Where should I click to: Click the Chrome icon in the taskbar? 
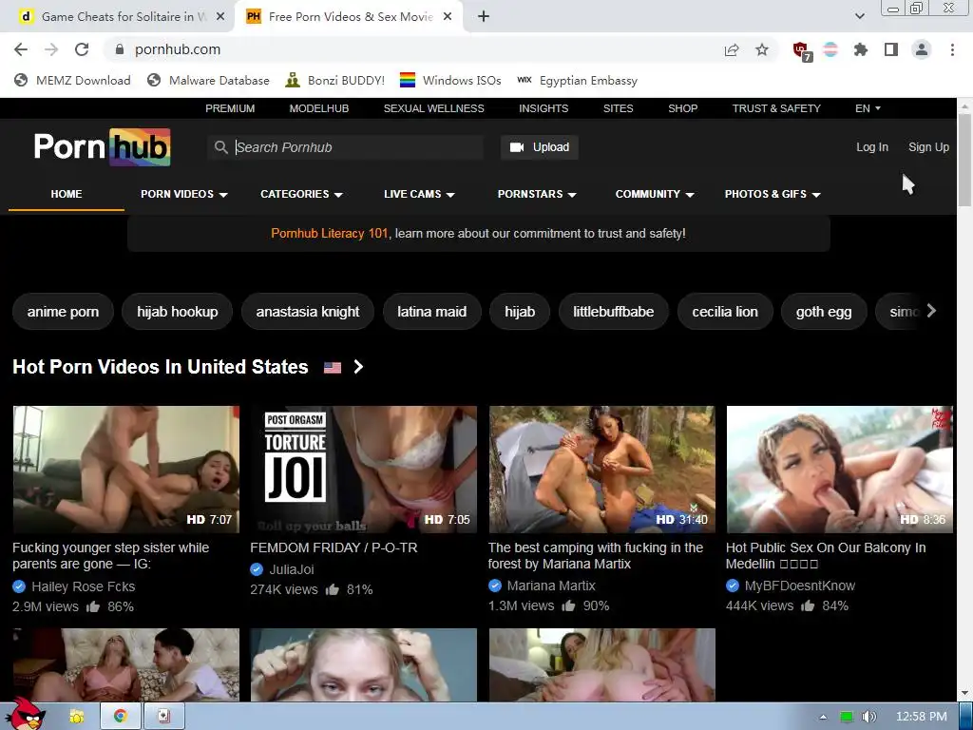(121, 717)
